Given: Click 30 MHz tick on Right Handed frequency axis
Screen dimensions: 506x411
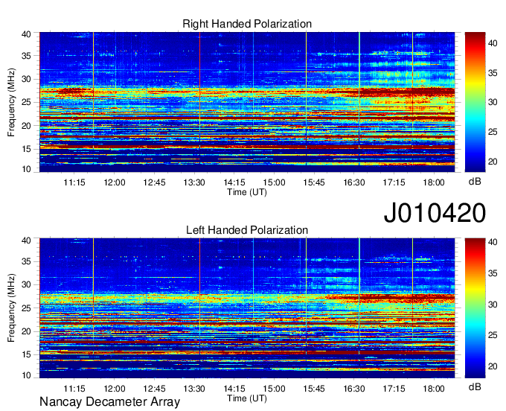Looking at the screenshot, I should click(27, 79).
